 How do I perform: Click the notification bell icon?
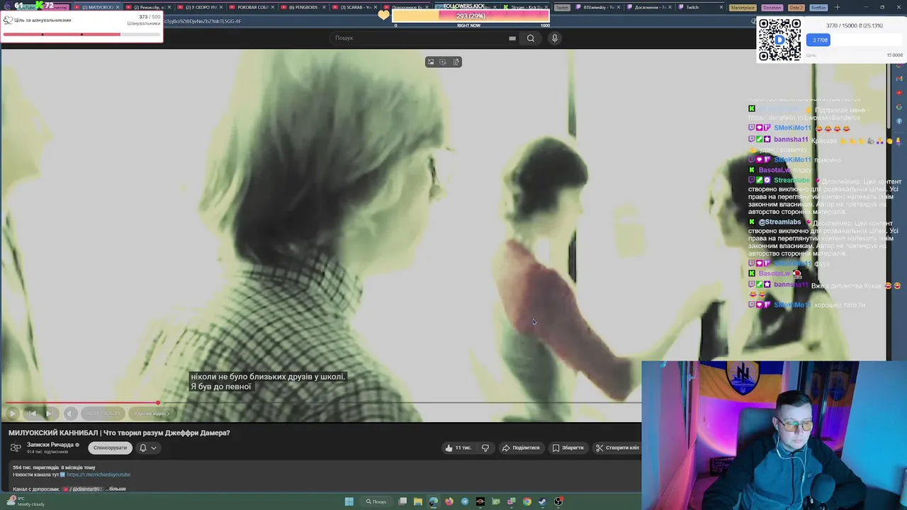point(143,448)
